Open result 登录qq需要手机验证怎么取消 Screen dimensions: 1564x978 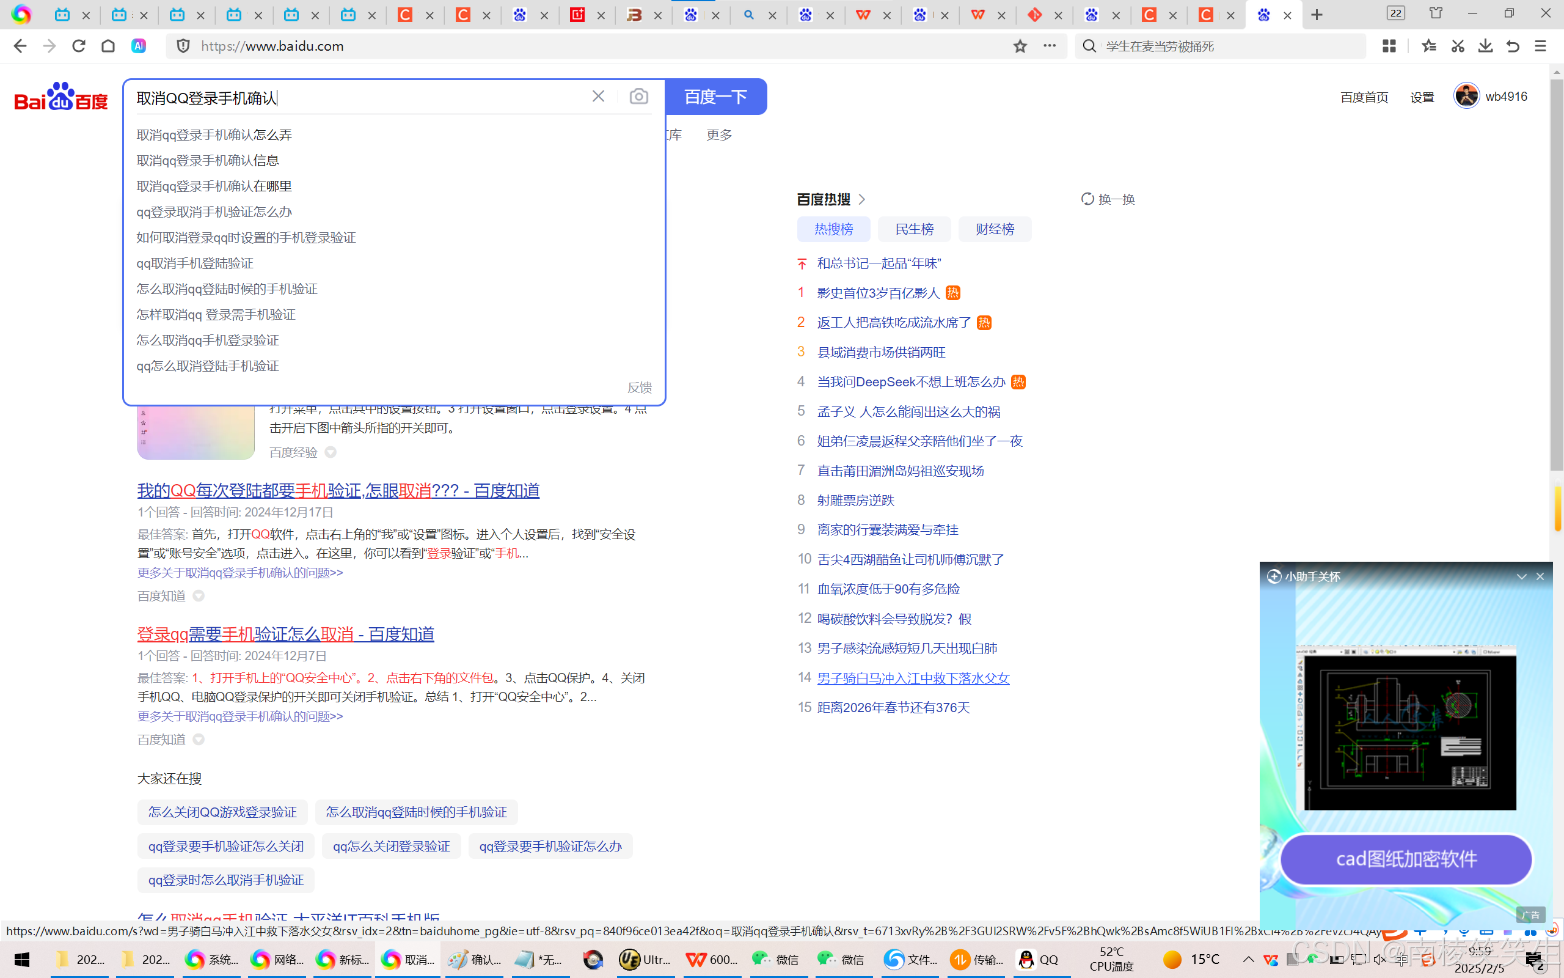(x=285, y=634)
